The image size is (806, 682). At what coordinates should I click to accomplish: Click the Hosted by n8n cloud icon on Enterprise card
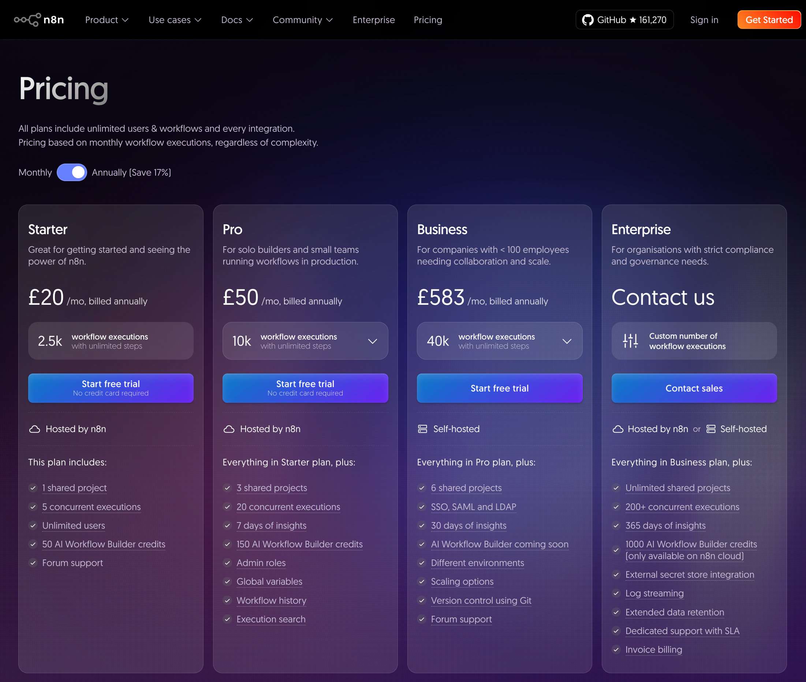tap(618, 429)
